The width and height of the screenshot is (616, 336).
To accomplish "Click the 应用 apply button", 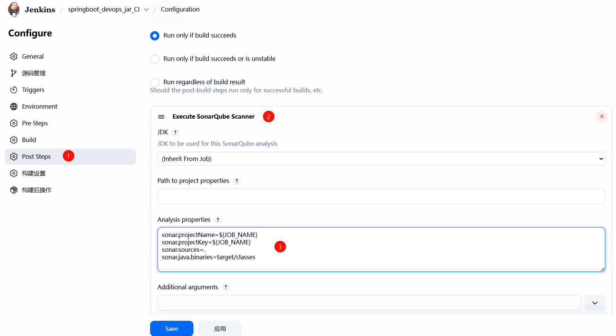I will point(220,329).
